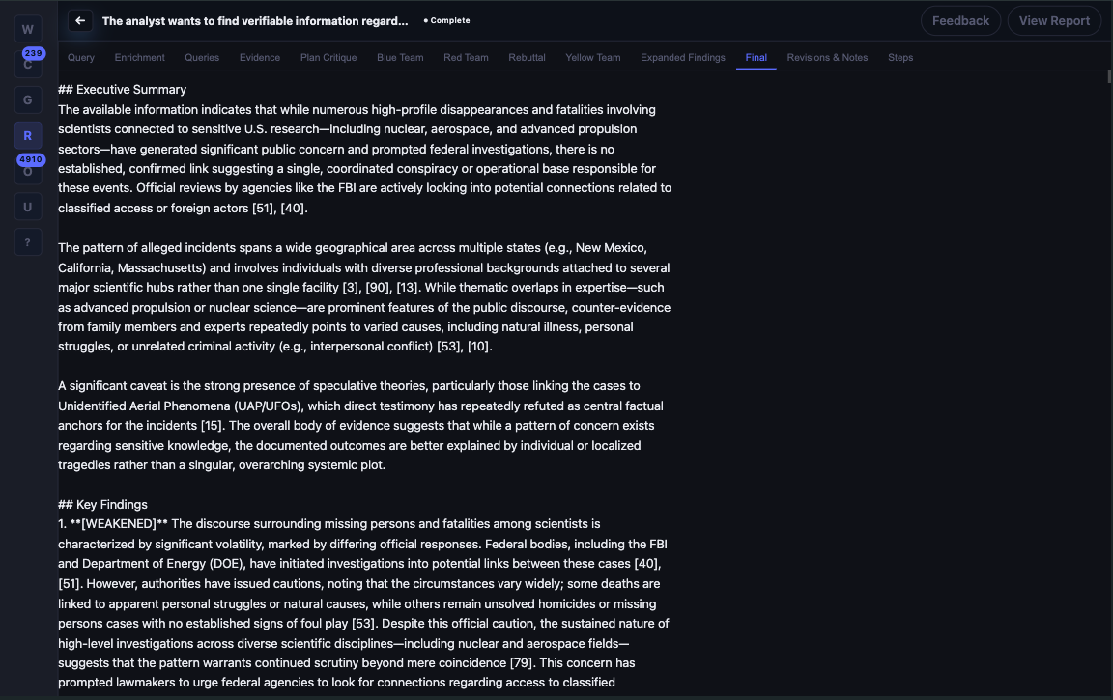This screenshot has width=1113, height=700.
Task: Click the Feedback button
Action: pos(960,20)
